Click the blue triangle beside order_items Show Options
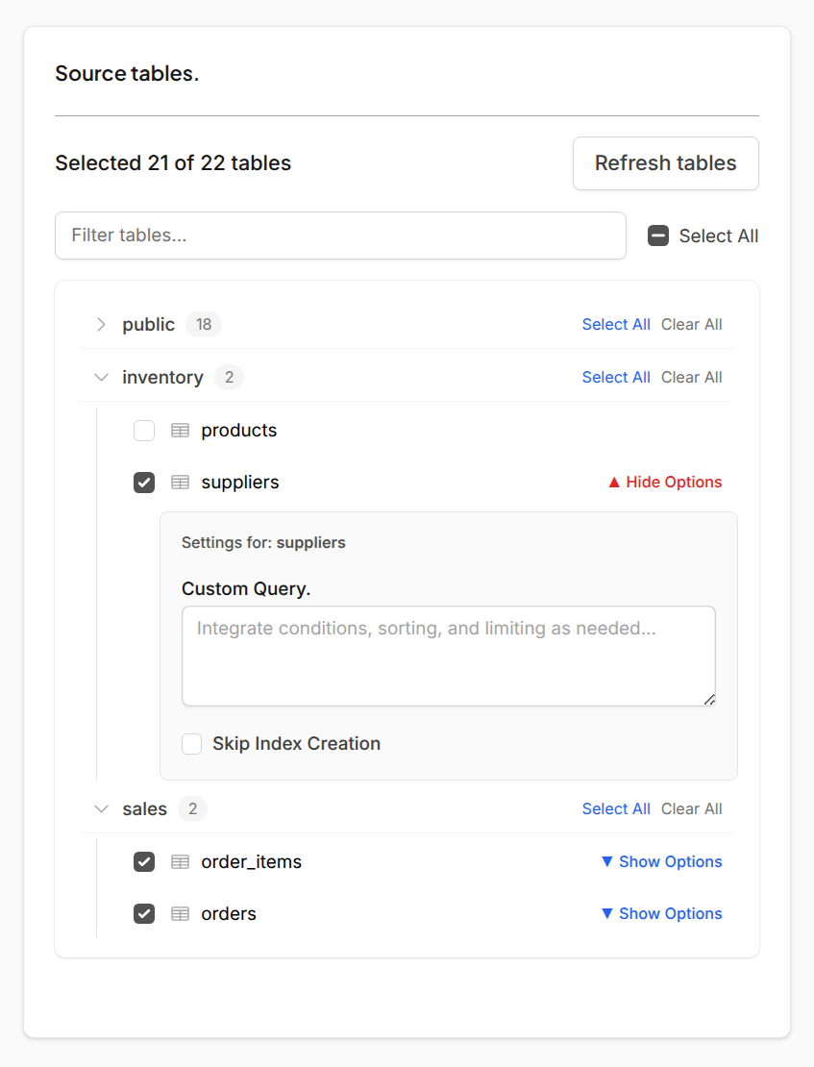 (607, 861)
